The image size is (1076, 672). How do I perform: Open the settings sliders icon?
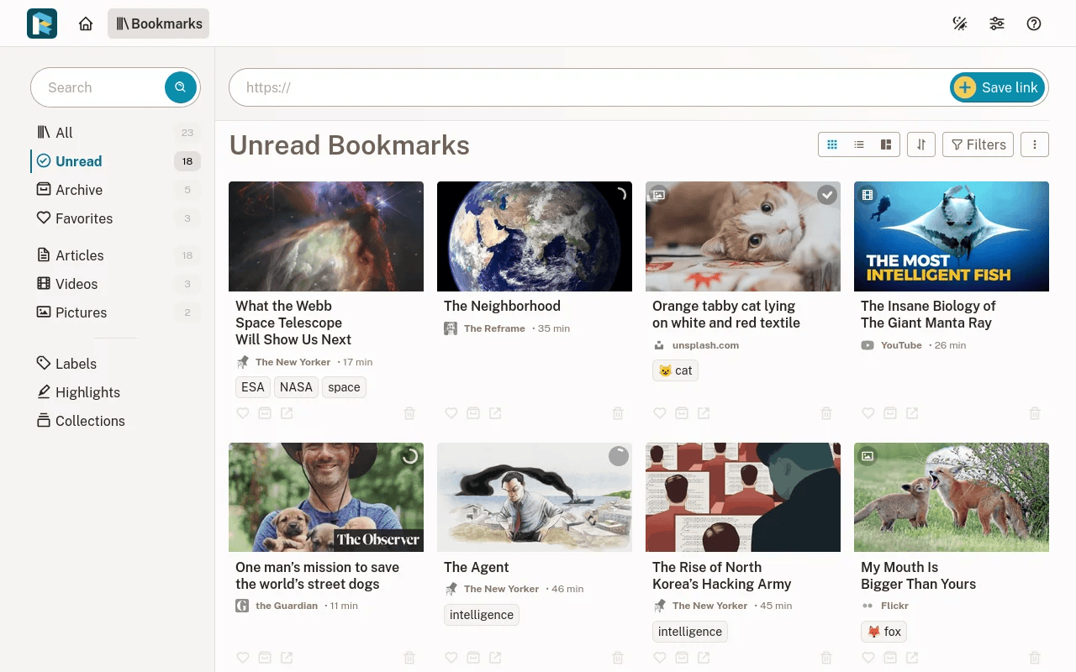coord(997,24)
